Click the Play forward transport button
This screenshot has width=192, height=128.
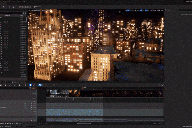pos(10,123)
